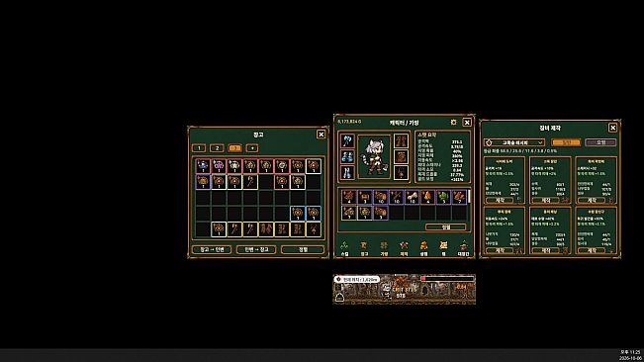Image resolution: width=644 pixels, height=362 pixels.
Task: Select the white-bordered ring ending storage row one
Action: [314, 166]
